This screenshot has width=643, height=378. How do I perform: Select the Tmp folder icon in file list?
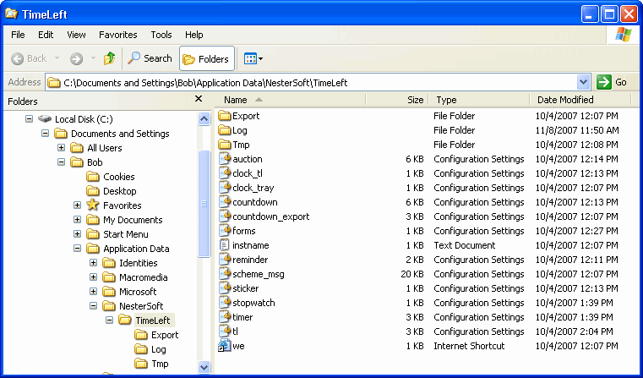224,145
